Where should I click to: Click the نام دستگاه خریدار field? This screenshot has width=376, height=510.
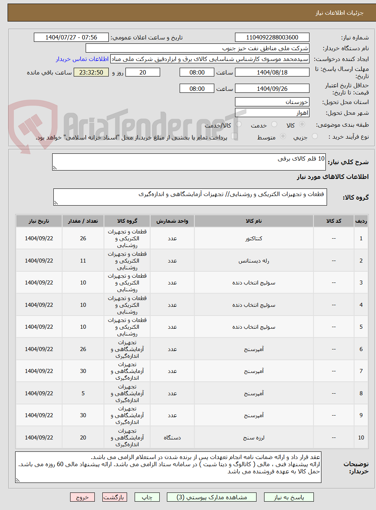pyautogui.click(x=198, y=48)
